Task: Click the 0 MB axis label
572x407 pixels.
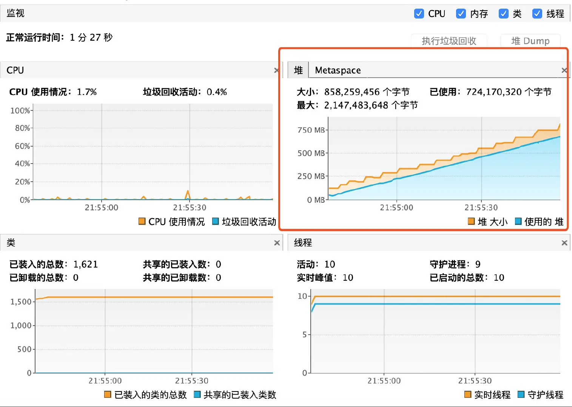Action: pos(316,200)
